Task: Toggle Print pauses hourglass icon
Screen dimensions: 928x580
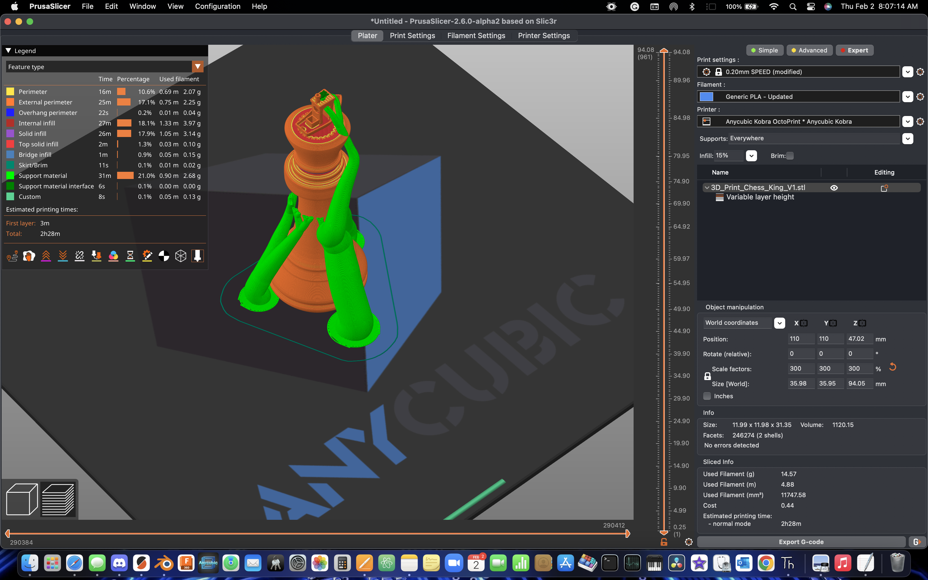Action: click(130, 256)
